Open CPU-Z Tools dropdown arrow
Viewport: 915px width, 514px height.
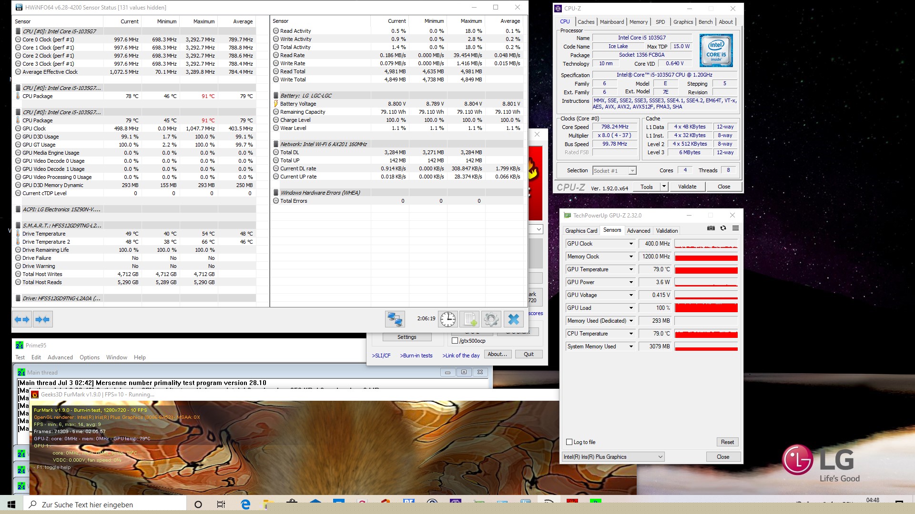[663, 187]
